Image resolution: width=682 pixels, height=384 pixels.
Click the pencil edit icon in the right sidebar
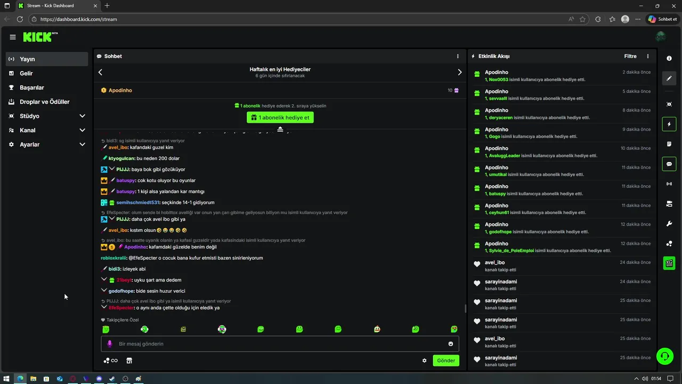pos(669,78)
